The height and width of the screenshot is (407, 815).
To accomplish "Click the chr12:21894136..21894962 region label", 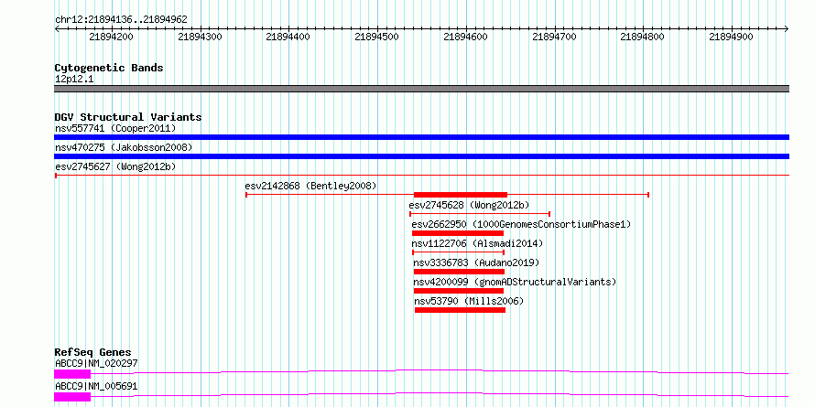I will tap(121, 20).
